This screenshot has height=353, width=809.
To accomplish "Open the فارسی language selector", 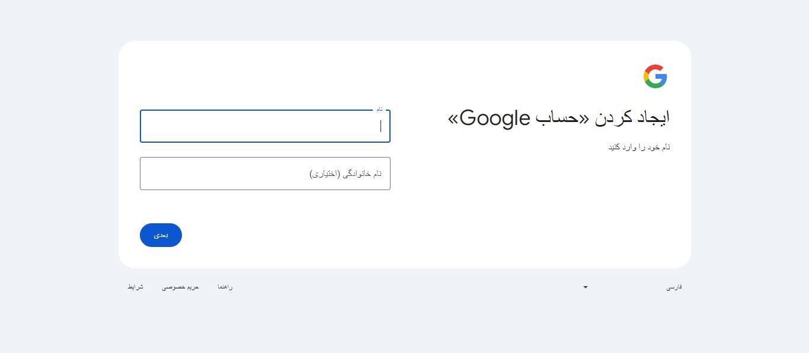I will [631, 287].
